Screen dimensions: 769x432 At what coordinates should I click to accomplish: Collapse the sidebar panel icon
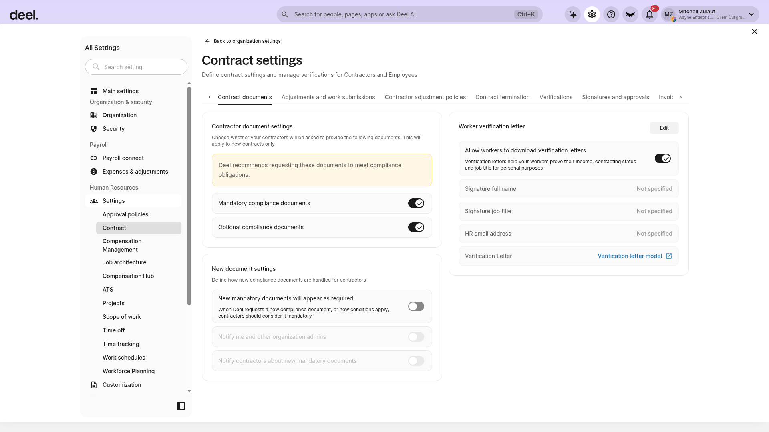pos(181,406)
